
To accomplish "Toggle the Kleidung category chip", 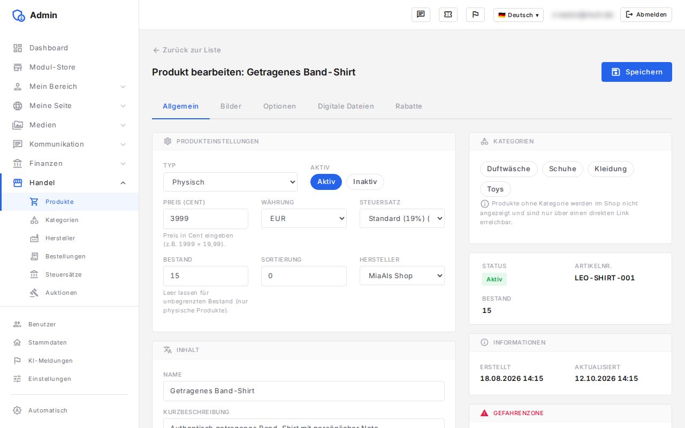I will coord(611,169).
